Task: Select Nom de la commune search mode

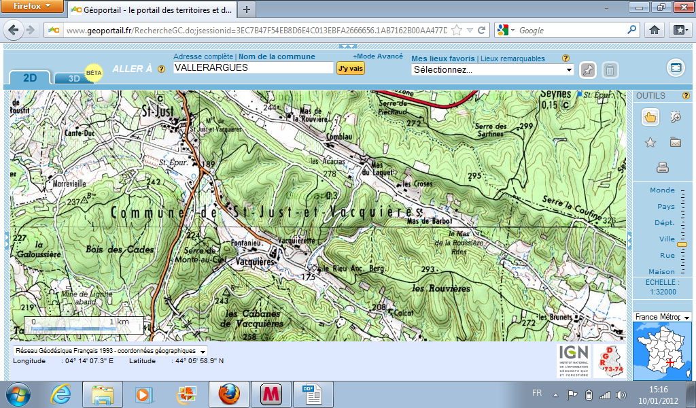Action: (x=277, y=56)
